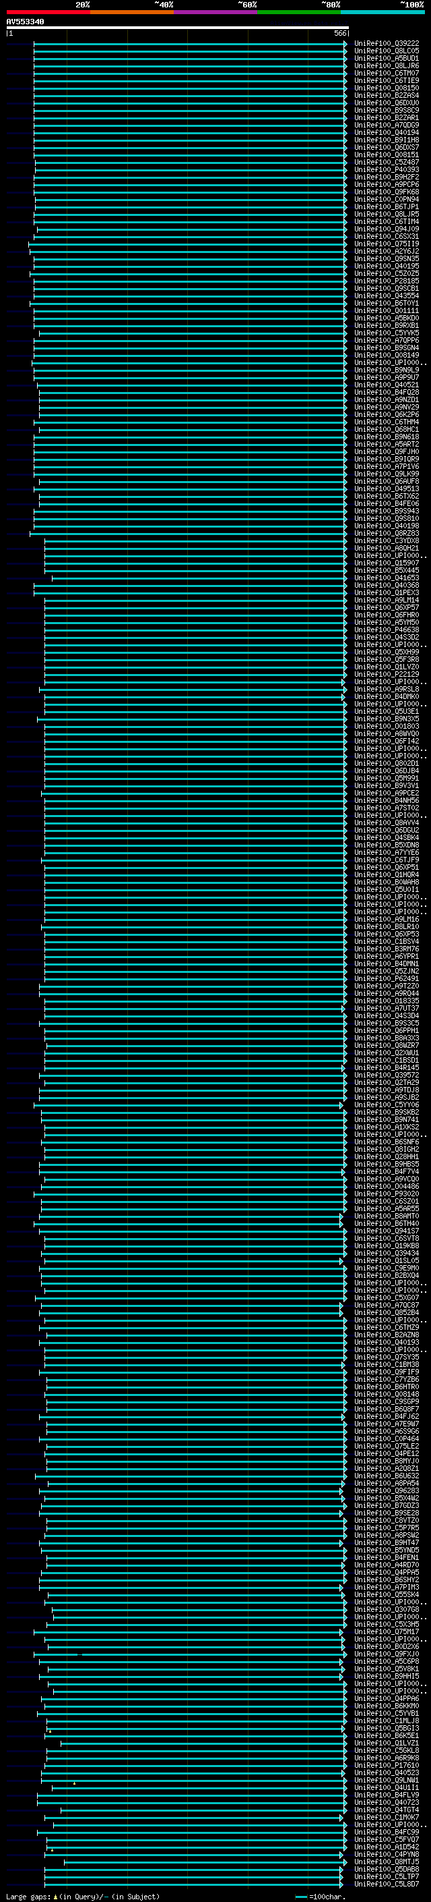431x1902 pixels.
Task: Click hit label UniRef100_C6TJF9
Action: click(x=386, y=860)
